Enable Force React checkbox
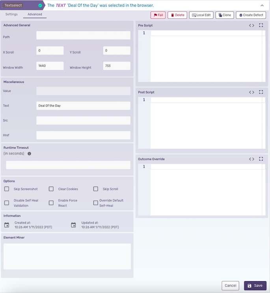 [51, 203]
